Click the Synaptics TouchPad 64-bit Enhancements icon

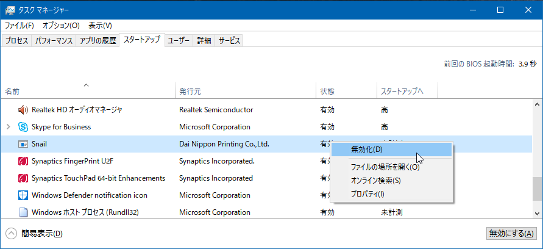[x=23, y=178]
